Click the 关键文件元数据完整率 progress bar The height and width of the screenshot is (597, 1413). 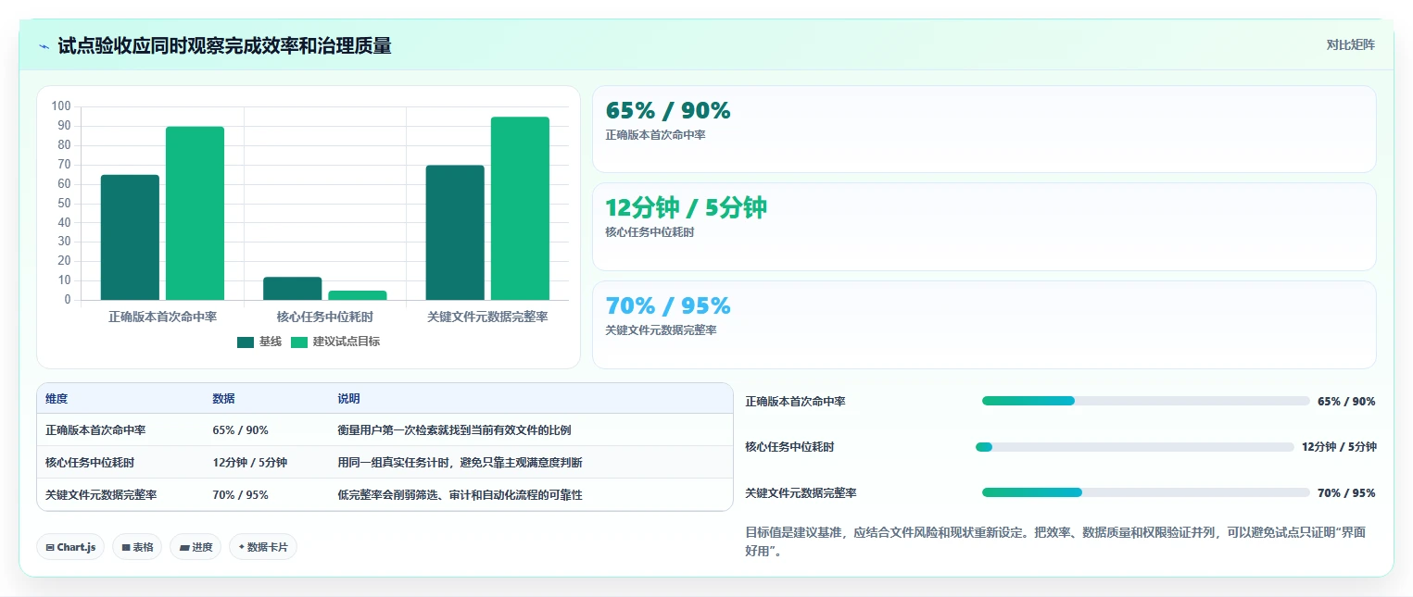pos(1146,492)
